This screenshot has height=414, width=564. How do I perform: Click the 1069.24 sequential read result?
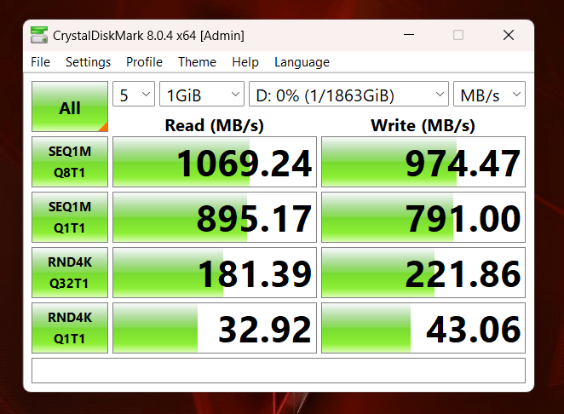click(215, 162)
